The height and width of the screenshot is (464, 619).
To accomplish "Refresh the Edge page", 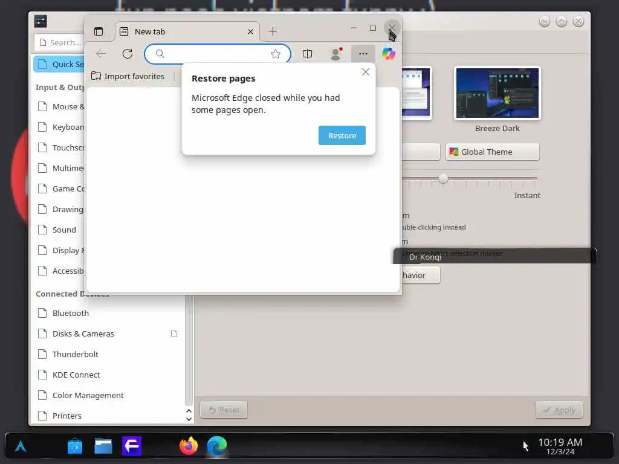I will [127, 54].
